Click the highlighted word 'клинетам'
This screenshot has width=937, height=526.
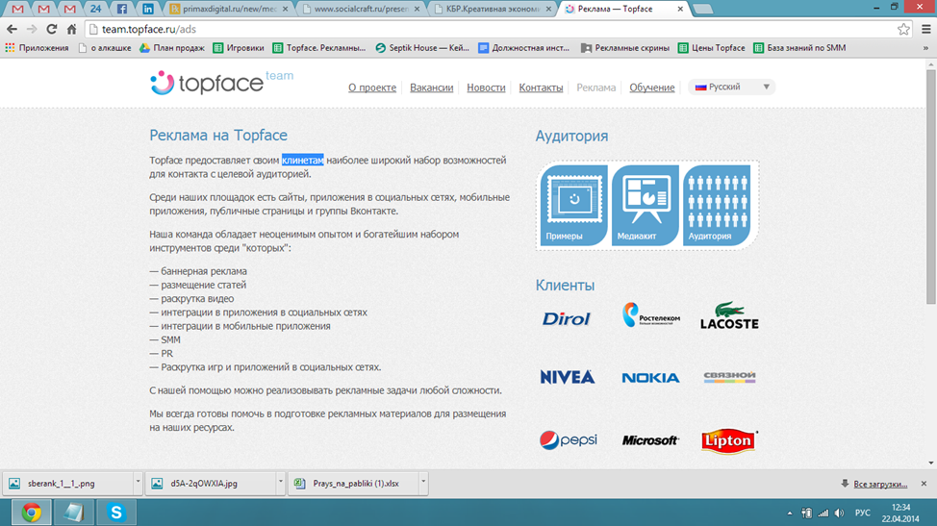click(x=303, y=160)
